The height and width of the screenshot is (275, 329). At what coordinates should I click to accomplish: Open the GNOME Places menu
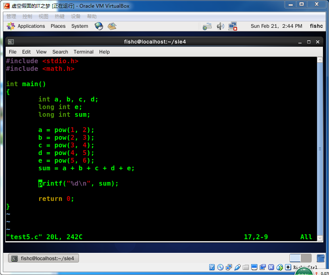pyautogui.click(x=58, y=26)
